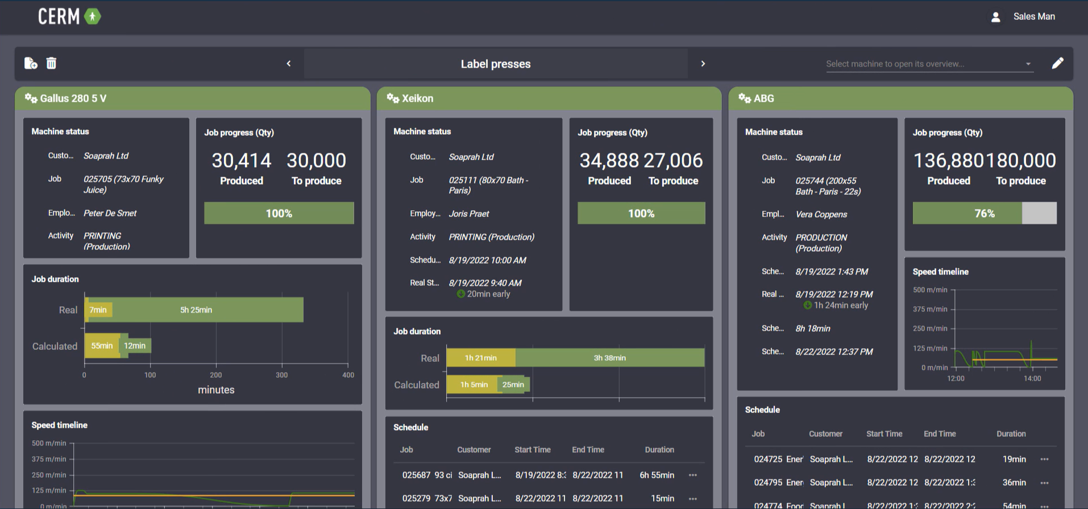This screenshot has width=1088, height=509.
Task: Click the 1h 21min segment in Xeikon Real duration
Action: [481, 358]
